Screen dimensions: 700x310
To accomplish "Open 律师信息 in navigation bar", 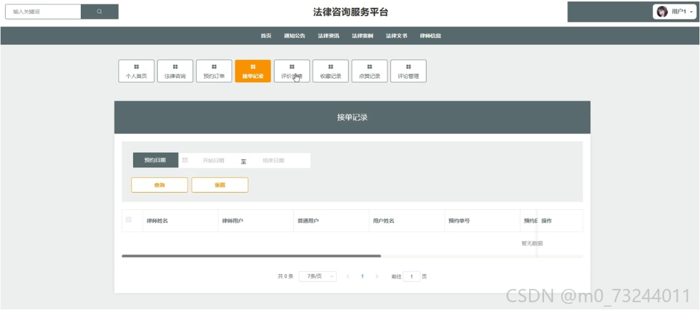I will click(x=430, y=36).
